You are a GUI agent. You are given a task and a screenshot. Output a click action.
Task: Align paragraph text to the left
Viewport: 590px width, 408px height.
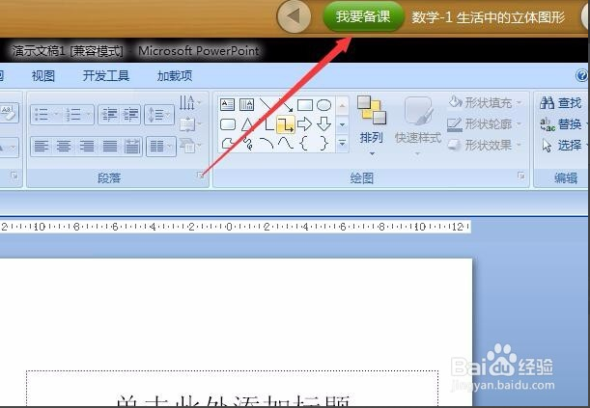coord(42,147)
